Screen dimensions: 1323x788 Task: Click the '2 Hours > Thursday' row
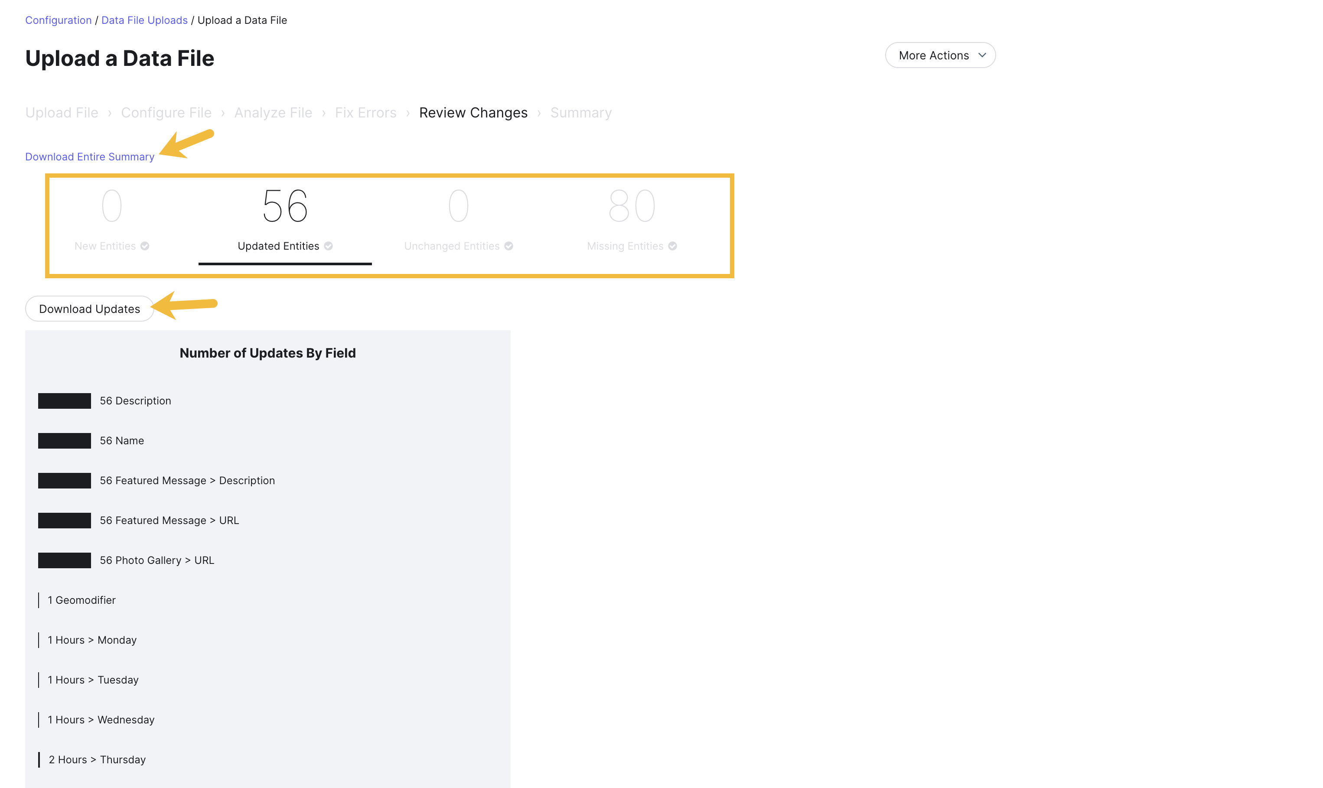pyautogui.click(x=92, y=759)
